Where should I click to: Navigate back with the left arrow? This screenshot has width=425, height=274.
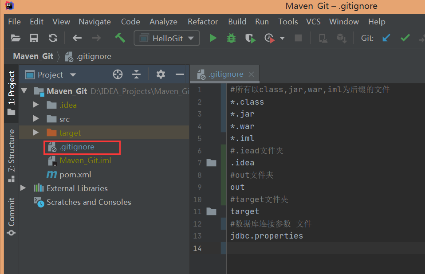[x=77, y=38]
